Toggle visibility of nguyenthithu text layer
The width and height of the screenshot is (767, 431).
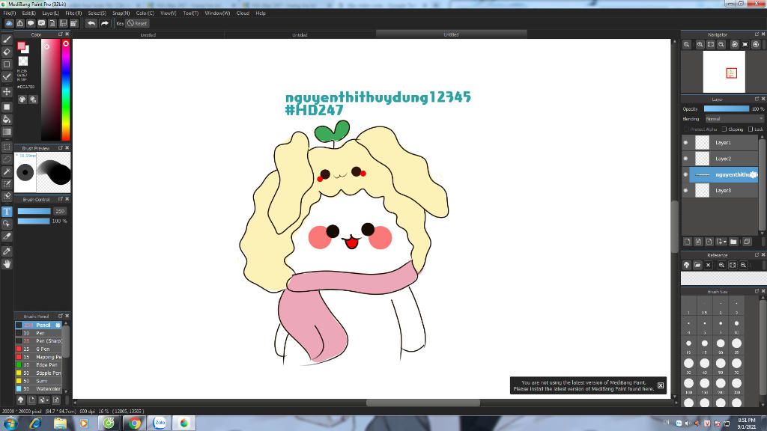685,175
